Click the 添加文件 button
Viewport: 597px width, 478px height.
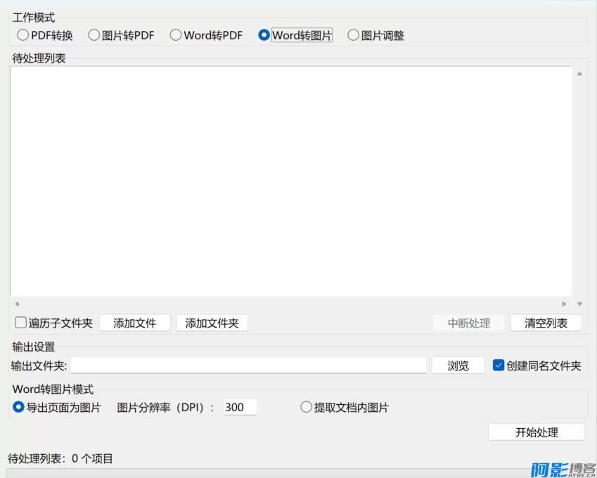tap(135, 323)
